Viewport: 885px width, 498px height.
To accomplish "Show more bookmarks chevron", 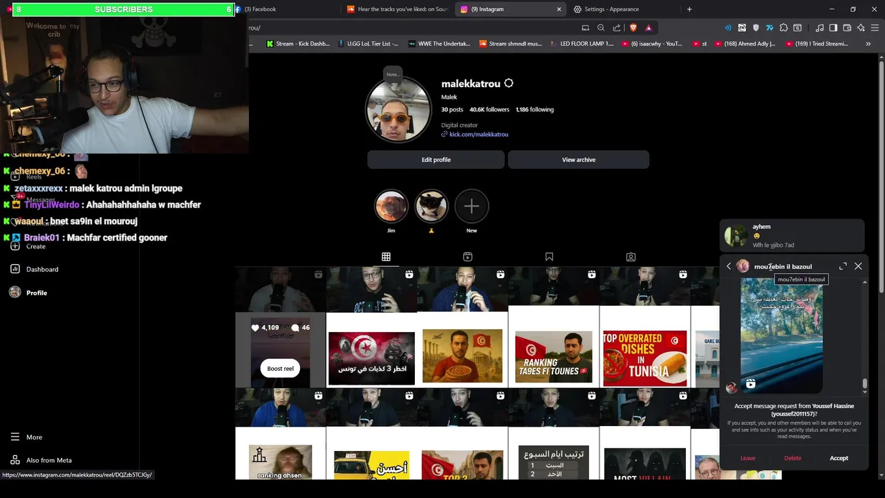I will click(x=868, y=44).
